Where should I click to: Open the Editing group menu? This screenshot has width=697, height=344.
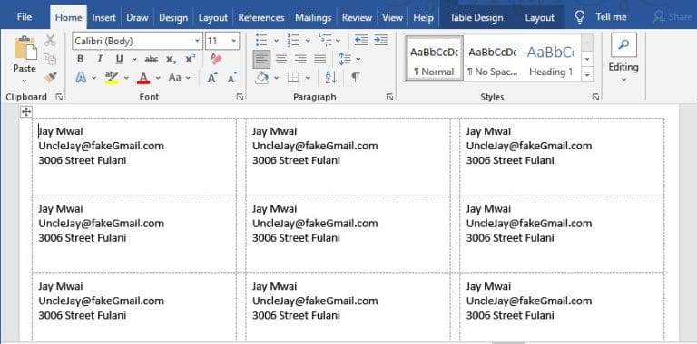click(623, 59)
